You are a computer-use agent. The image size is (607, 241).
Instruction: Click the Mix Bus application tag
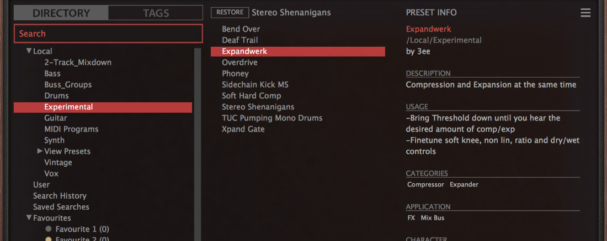pyautogui.click(x=432, y=218)
